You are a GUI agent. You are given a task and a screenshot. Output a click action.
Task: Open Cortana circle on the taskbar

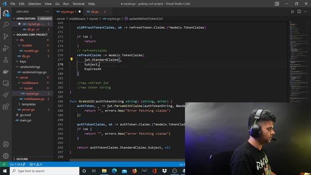(x=84, y=171)
